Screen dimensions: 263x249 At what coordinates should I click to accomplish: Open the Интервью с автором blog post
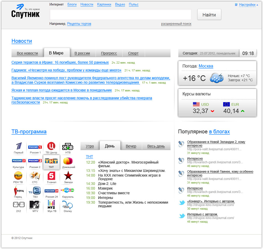(202, 214)
